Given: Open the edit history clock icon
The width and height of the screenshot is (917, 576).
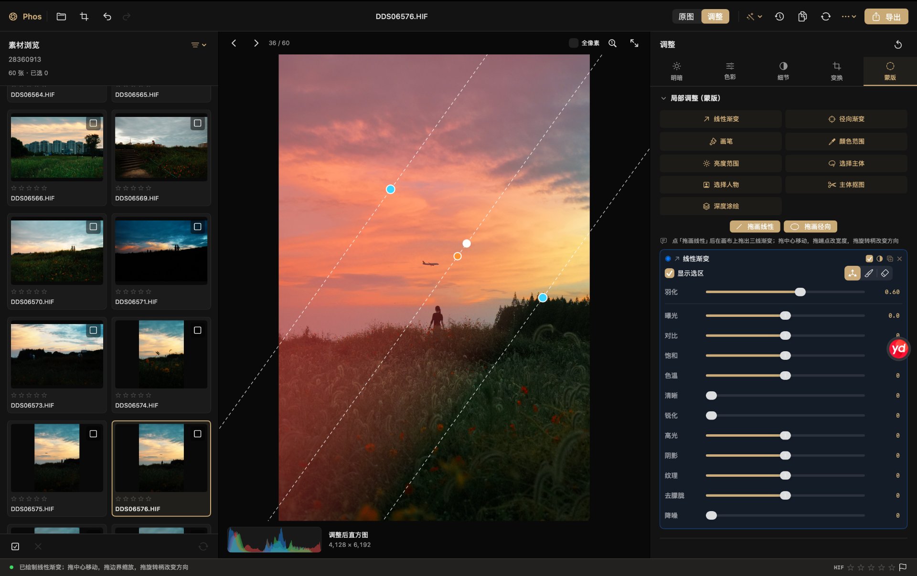Looking at the screenshot, I should [779, 17].
